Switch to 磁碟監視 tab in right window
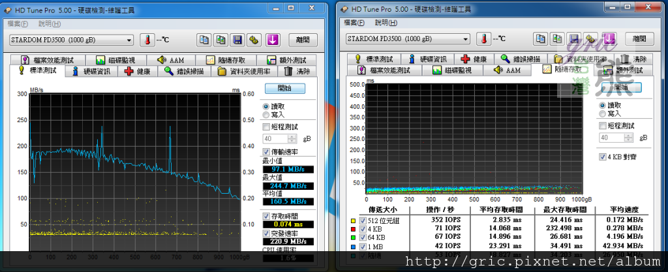The width and height of the screenshot is (668, 272). (x=452, y=70)
